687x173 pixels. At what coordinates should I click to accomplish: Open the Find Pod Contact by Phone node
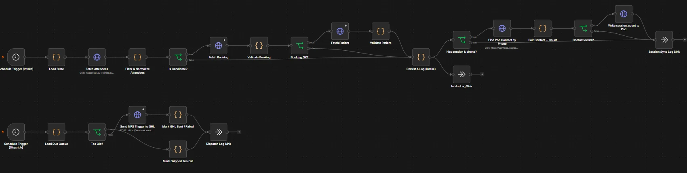502,29
